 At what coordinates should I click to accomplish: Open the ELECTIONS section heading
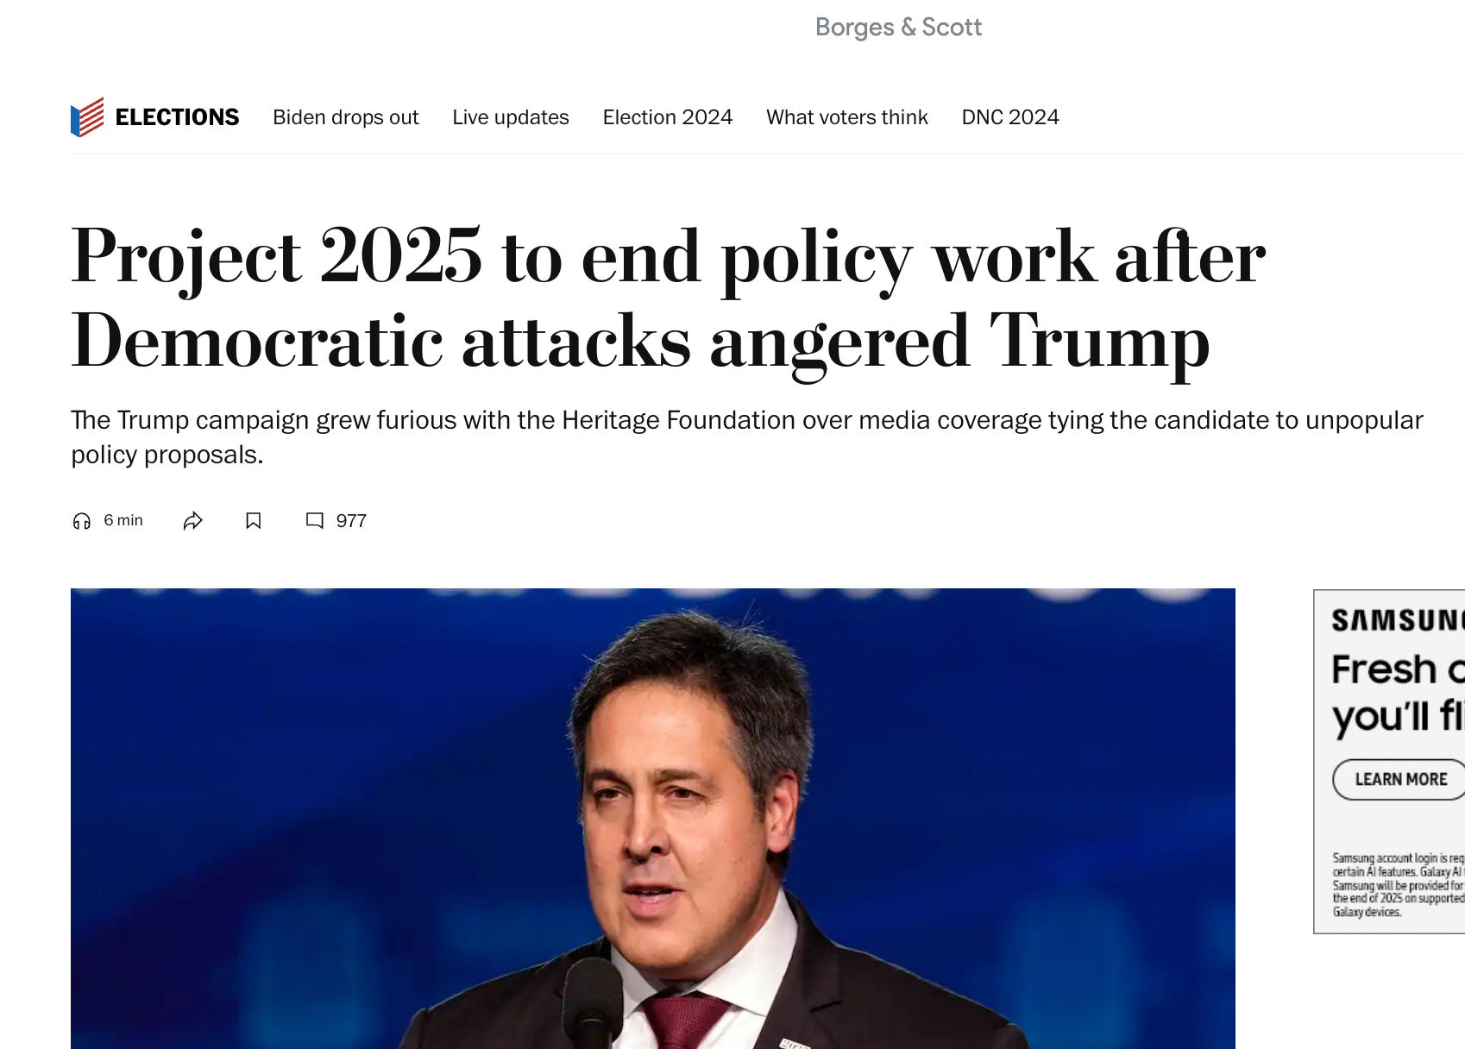click(177, 117)
